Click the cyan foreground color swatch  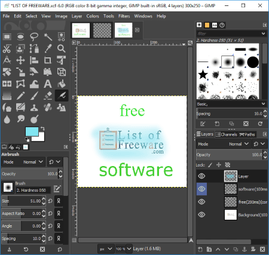click(32, 131)
